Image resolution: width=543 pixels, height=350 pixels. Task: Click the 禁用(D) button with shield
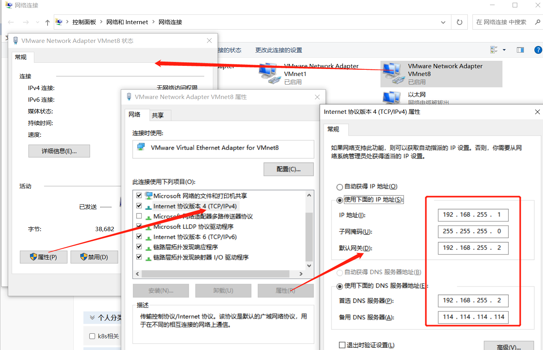(94, 257)
